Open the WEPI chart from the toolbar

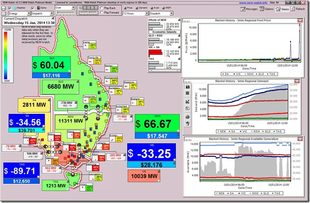[167, 8]
